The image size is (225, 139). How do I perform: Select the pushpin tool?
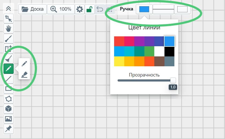9,129
